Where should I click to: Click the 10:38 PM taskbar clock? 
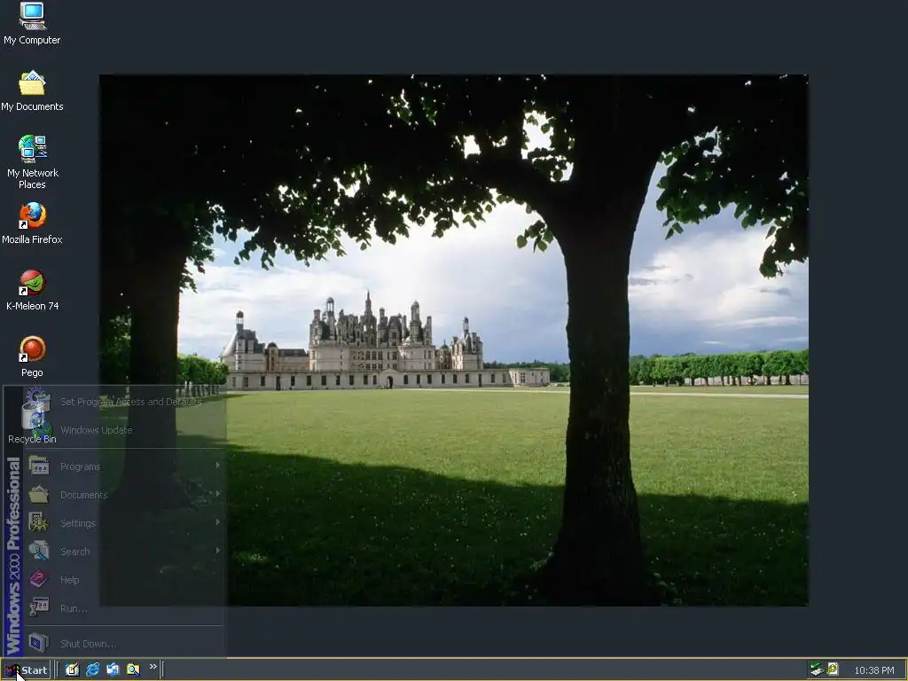coord(873,670)
